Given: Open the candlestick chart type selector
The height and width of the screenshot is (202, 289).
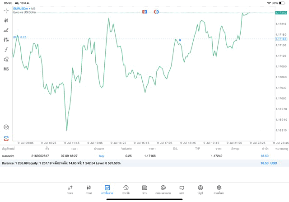Looking at the screenshot, I should (6, 20).
